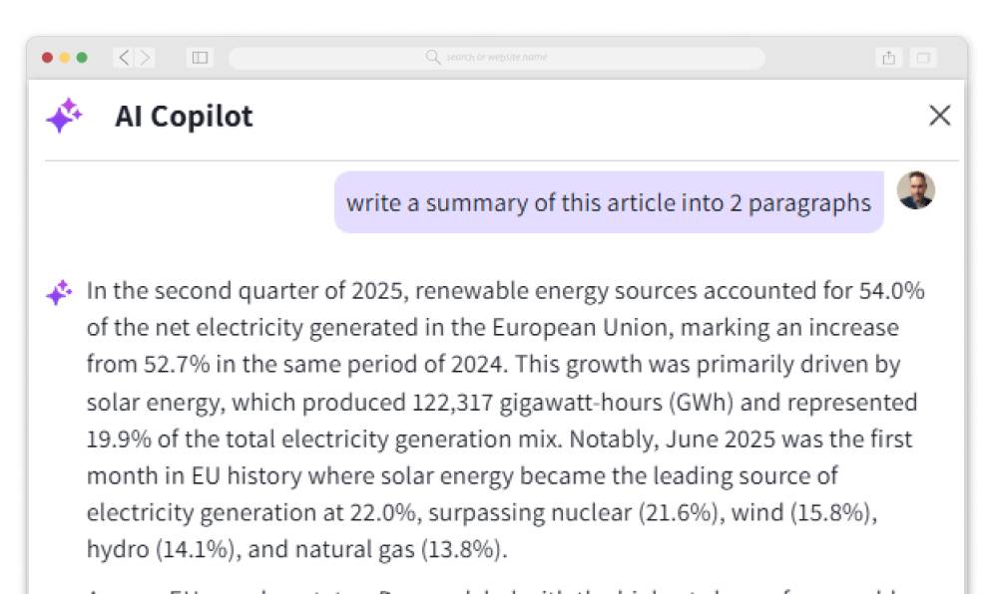Click the search or website name field
Image resolution: width=998 pixels, height=594 pixels.
point(497,58)
